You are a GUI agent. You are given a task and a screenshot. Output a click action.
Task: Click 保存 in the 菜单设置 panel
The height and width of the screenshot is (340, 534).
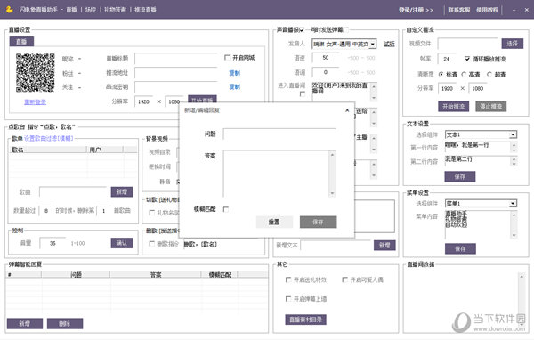pos(460,248)
